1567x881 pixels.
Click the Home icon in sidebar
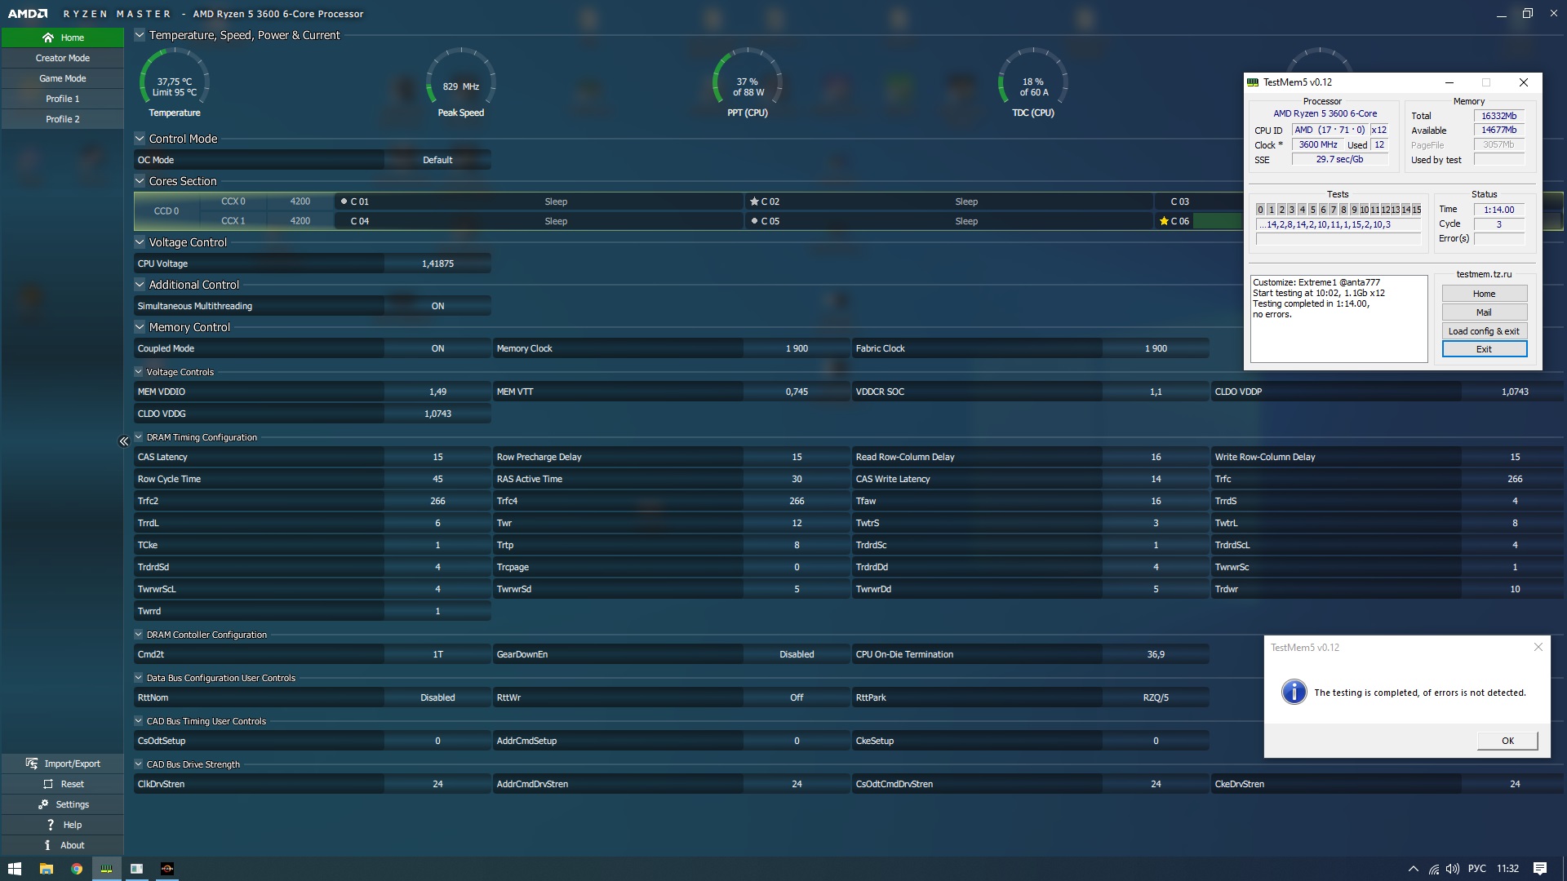[48, 38]
